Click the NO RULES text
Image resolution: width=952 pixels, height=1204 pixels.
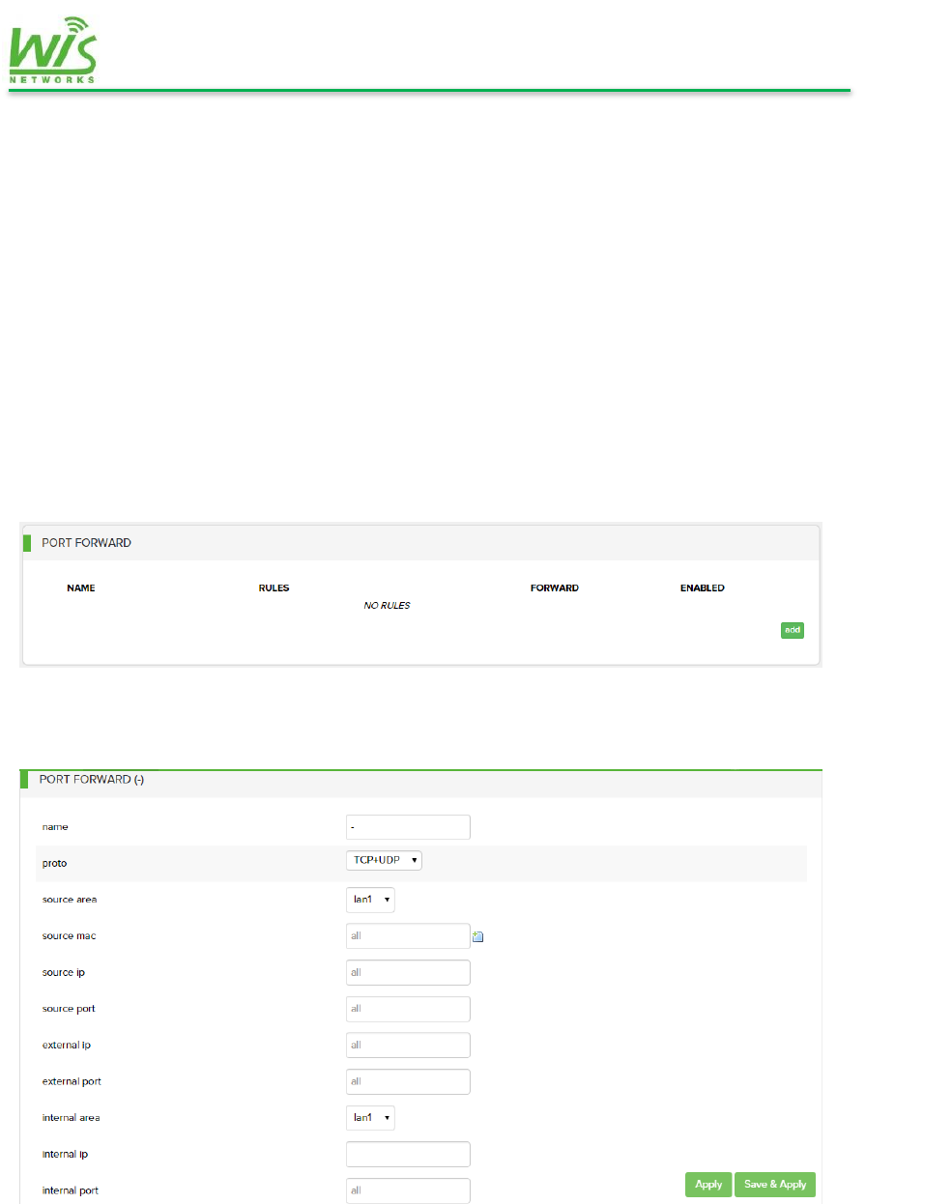coord(387,606)
